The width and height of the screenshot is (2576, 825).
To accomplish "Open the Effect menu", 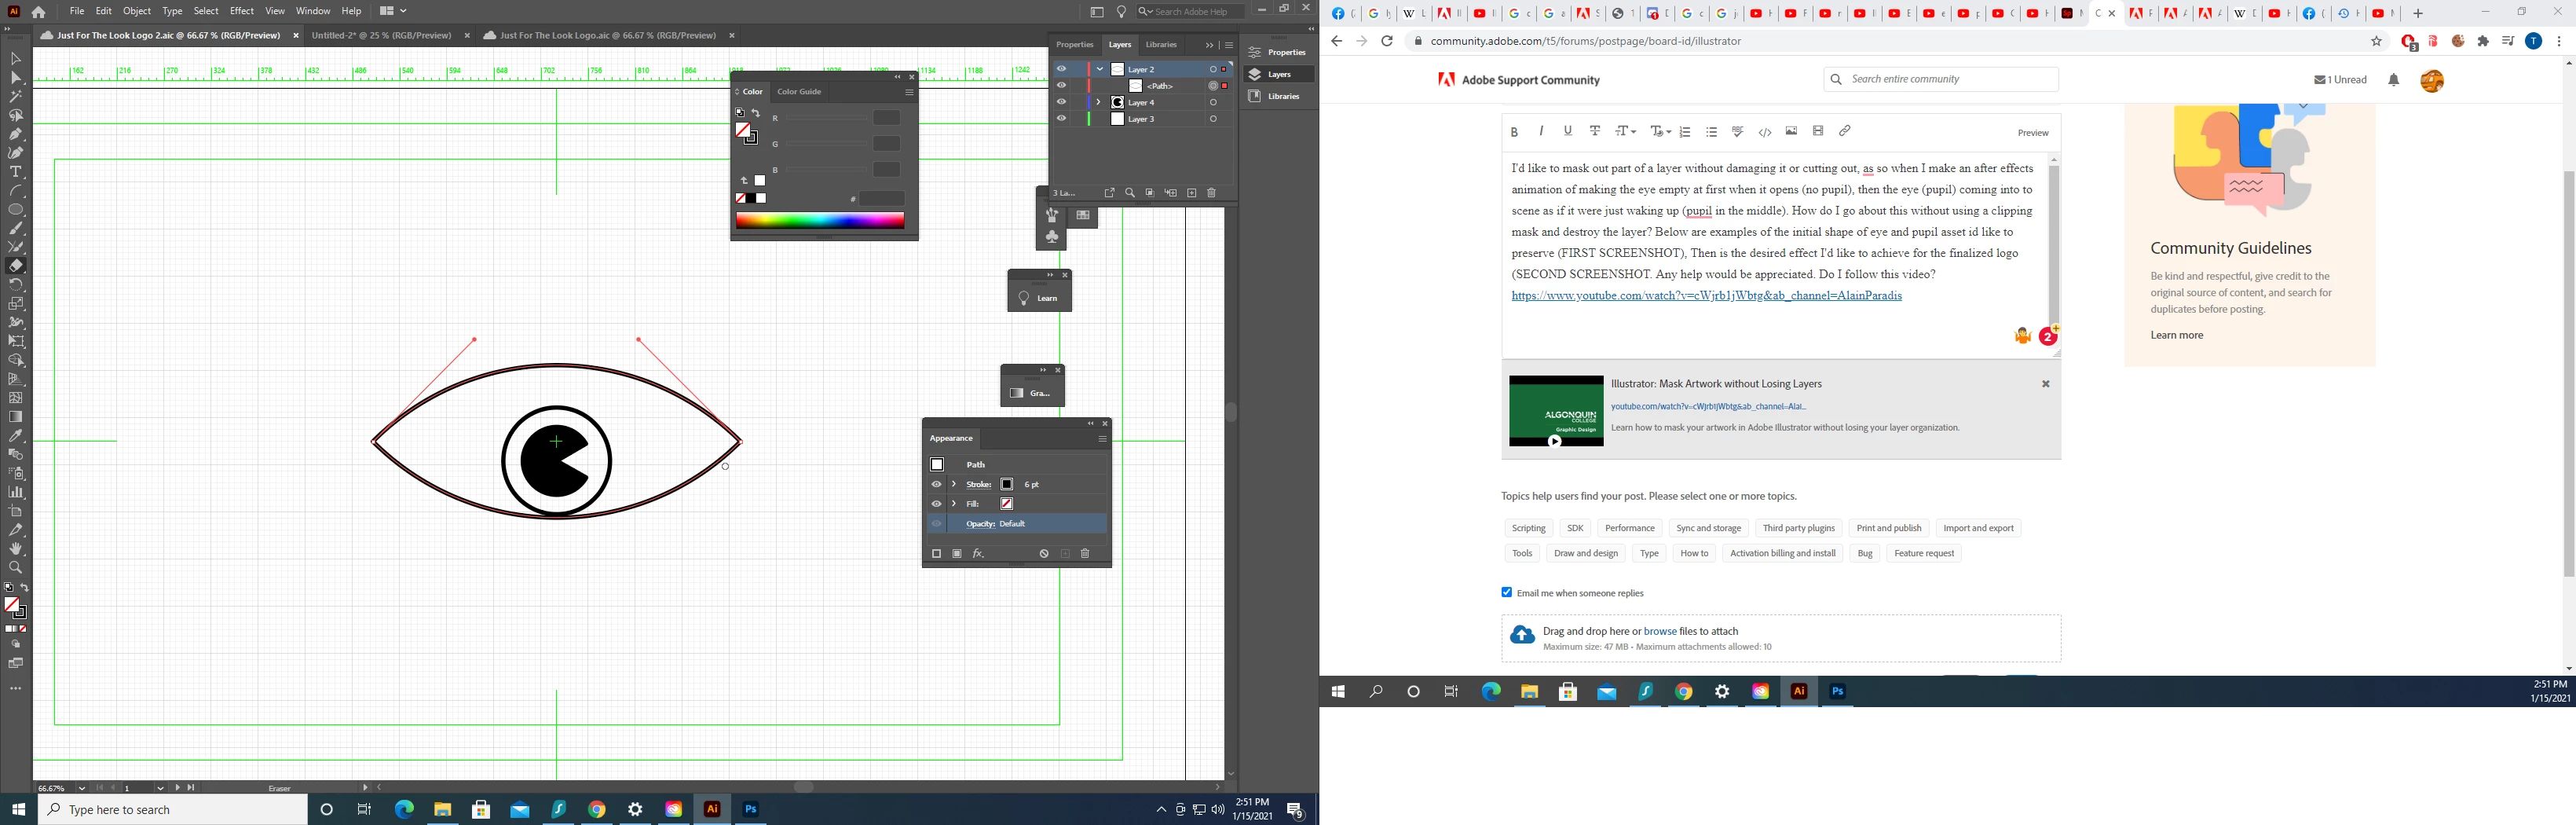I will coord(242,11).
